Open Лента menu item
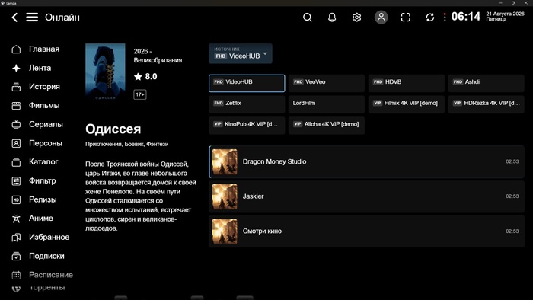The height and width of the screenshot is (300, 533). click(40, 68)
